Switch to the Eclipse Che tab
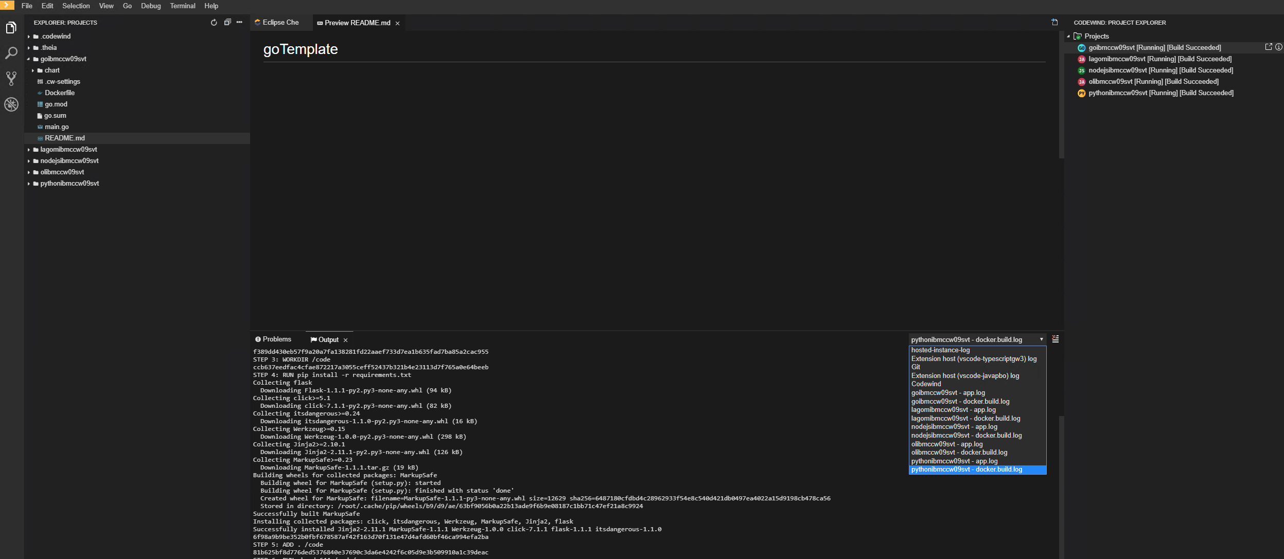The height and width of the screenshot is (559, 1284). click(x=279, y=22)
